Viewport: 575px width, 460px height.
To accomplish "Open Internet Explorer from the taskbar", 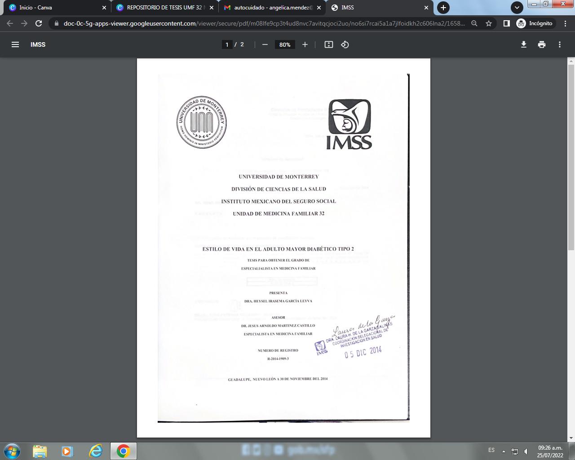I will 95,451.
